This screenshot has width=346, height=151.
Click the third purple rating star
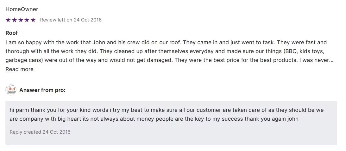tap(21, 20)
